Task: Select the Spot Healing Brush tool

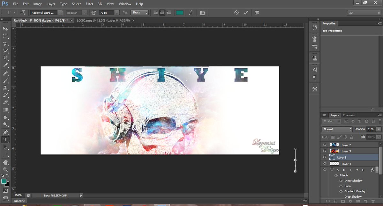Action: coord(5,74)
